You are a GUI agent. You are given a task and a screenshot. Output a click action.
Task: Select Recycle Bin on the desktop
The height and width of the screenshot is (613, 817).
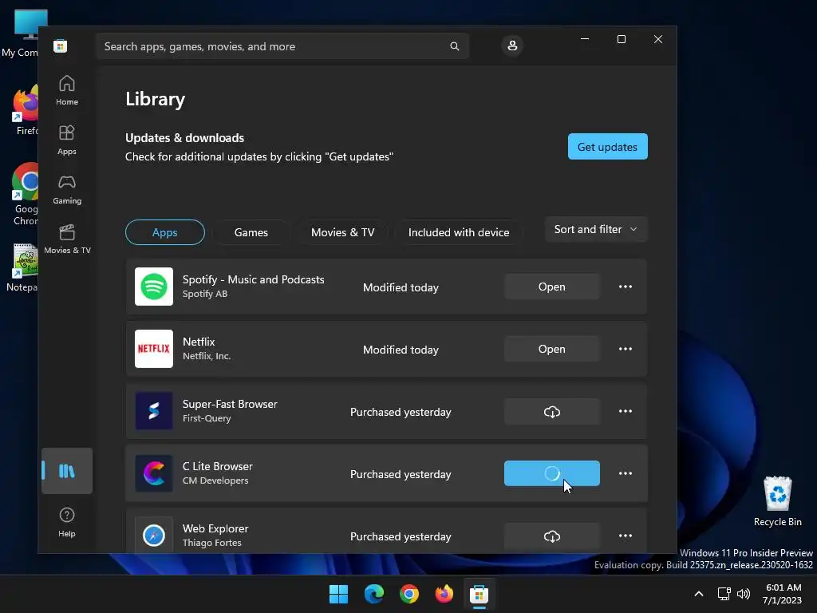[777, 501]
